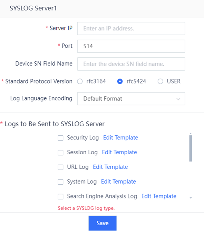Screen dimensions: 204x234
Task: Tick the URL Log checkbox
Action: pos(60,167)
